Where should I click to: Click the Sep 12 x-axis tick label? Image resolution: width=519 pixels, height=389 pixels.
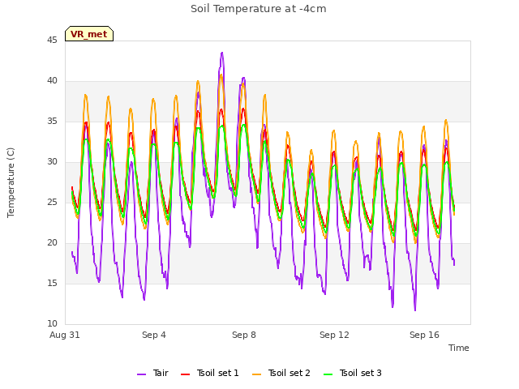pos(334,335)
